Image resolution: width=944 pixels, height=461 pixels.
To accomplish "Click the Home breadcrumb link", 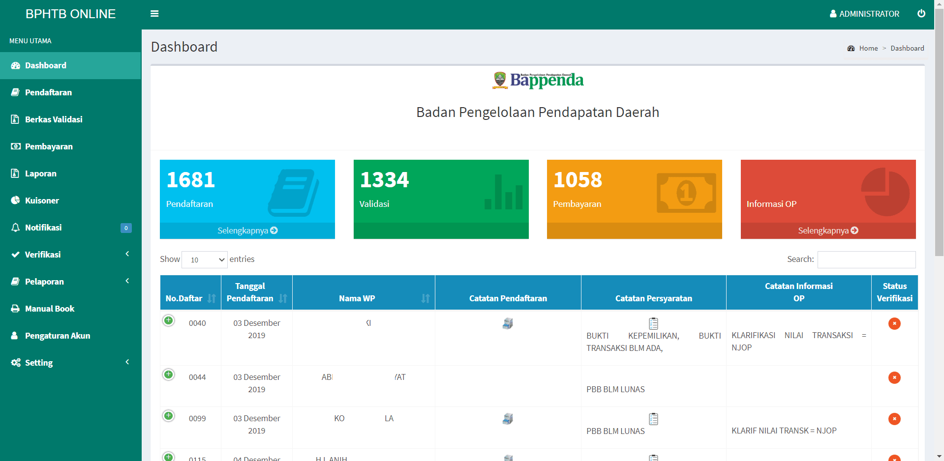I will pyautogui.click(x=868, y=48).
